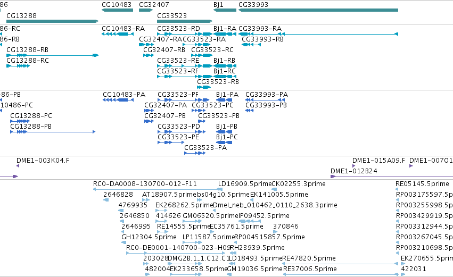Select the CG33523-PA protein label

click(205, 148)
